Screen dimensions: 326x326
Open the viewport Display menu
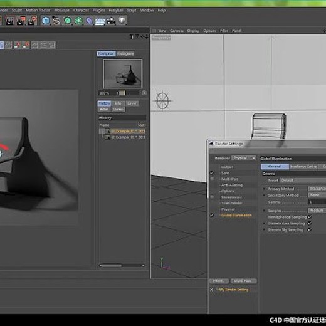click(193, 31)
